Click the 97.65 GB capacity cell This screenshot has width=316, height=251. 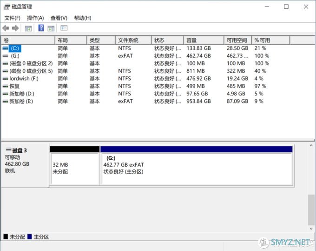point(197,94)
